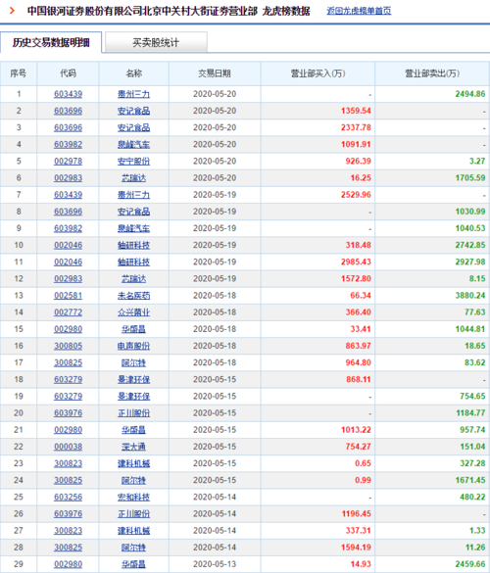Click the 交易日期 column header
490x573 pixels.
click(215, 73)
